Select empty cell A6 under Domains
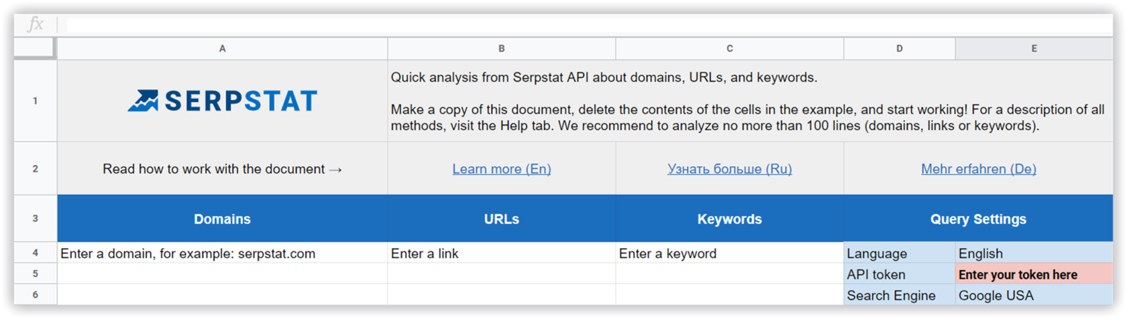This screenshot has height=319, width=1127. point(222,294)
